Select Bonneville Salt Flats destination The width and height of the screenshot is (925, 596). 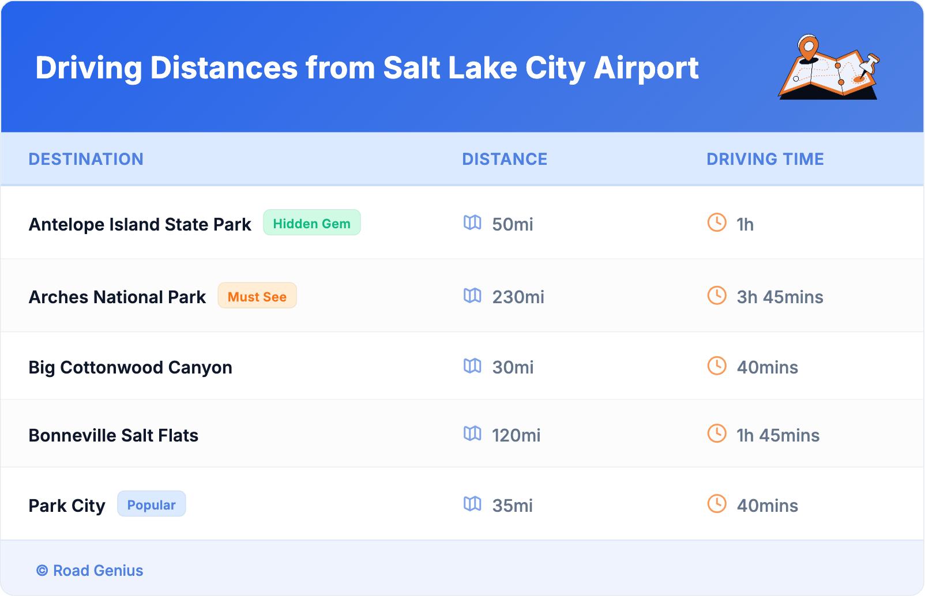coord(114,435)
